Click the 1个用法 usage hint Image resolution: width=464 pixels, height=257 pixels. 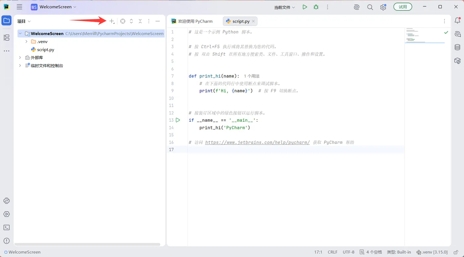pyautogui.click(x=252, y=76)
